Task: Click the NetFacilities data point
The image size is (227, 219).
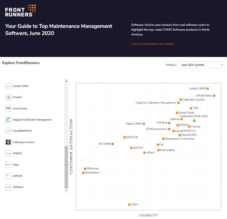Action: point(158,150)
